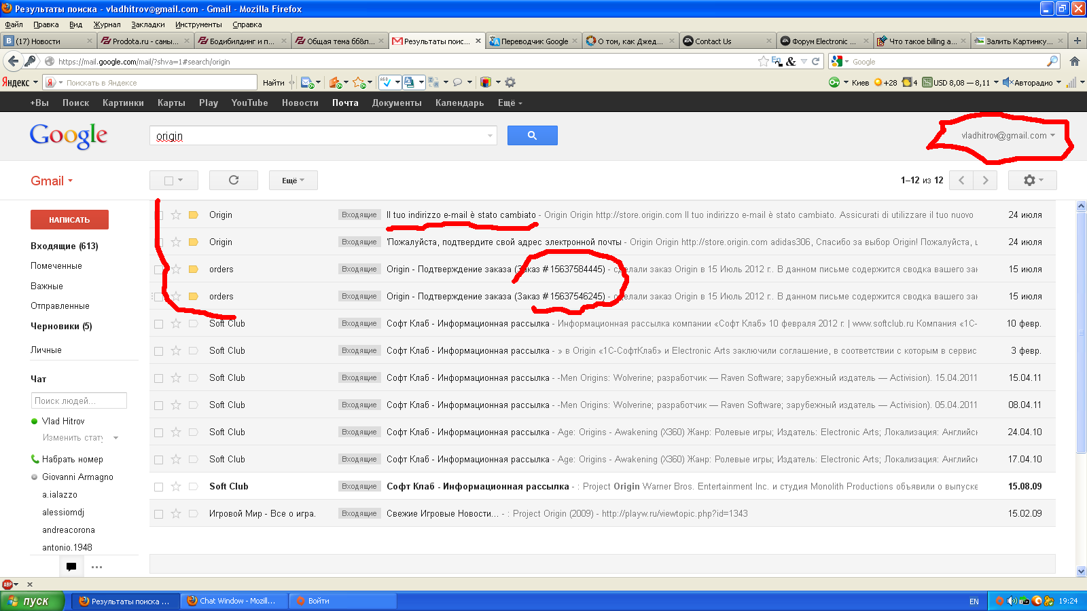Switch to the Prodota.ru tab
The height and width of the screenshot is (611, 1087).
pos(144,41)
